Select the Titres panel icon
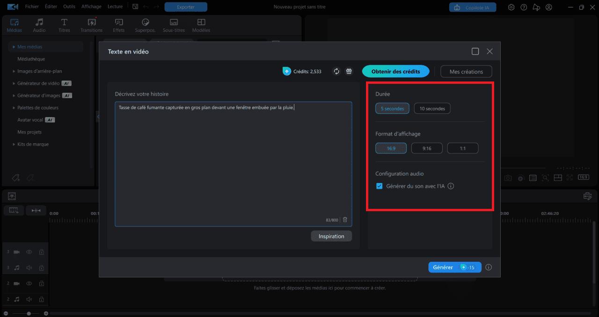This screenshot has height=317, width=599. [64, 24]
